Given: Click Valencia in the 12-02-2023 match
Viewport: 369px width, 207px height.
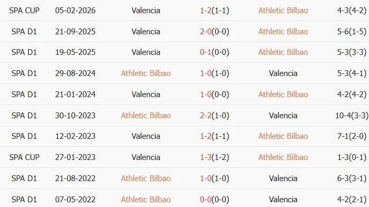Looking at the screenshot, I should (x=146, y=136).
